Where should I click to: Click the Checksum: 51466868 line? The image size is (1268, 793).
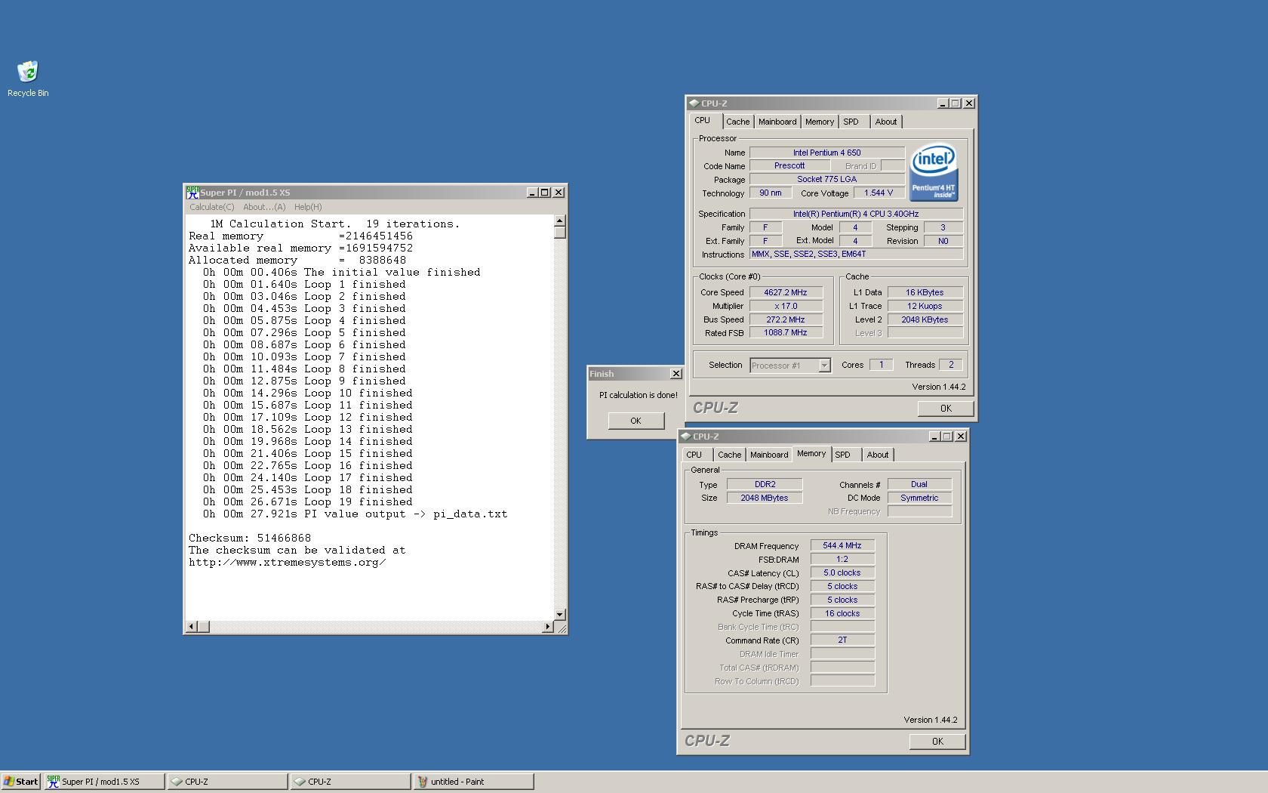pyautogui.click(x=250, y=538)
